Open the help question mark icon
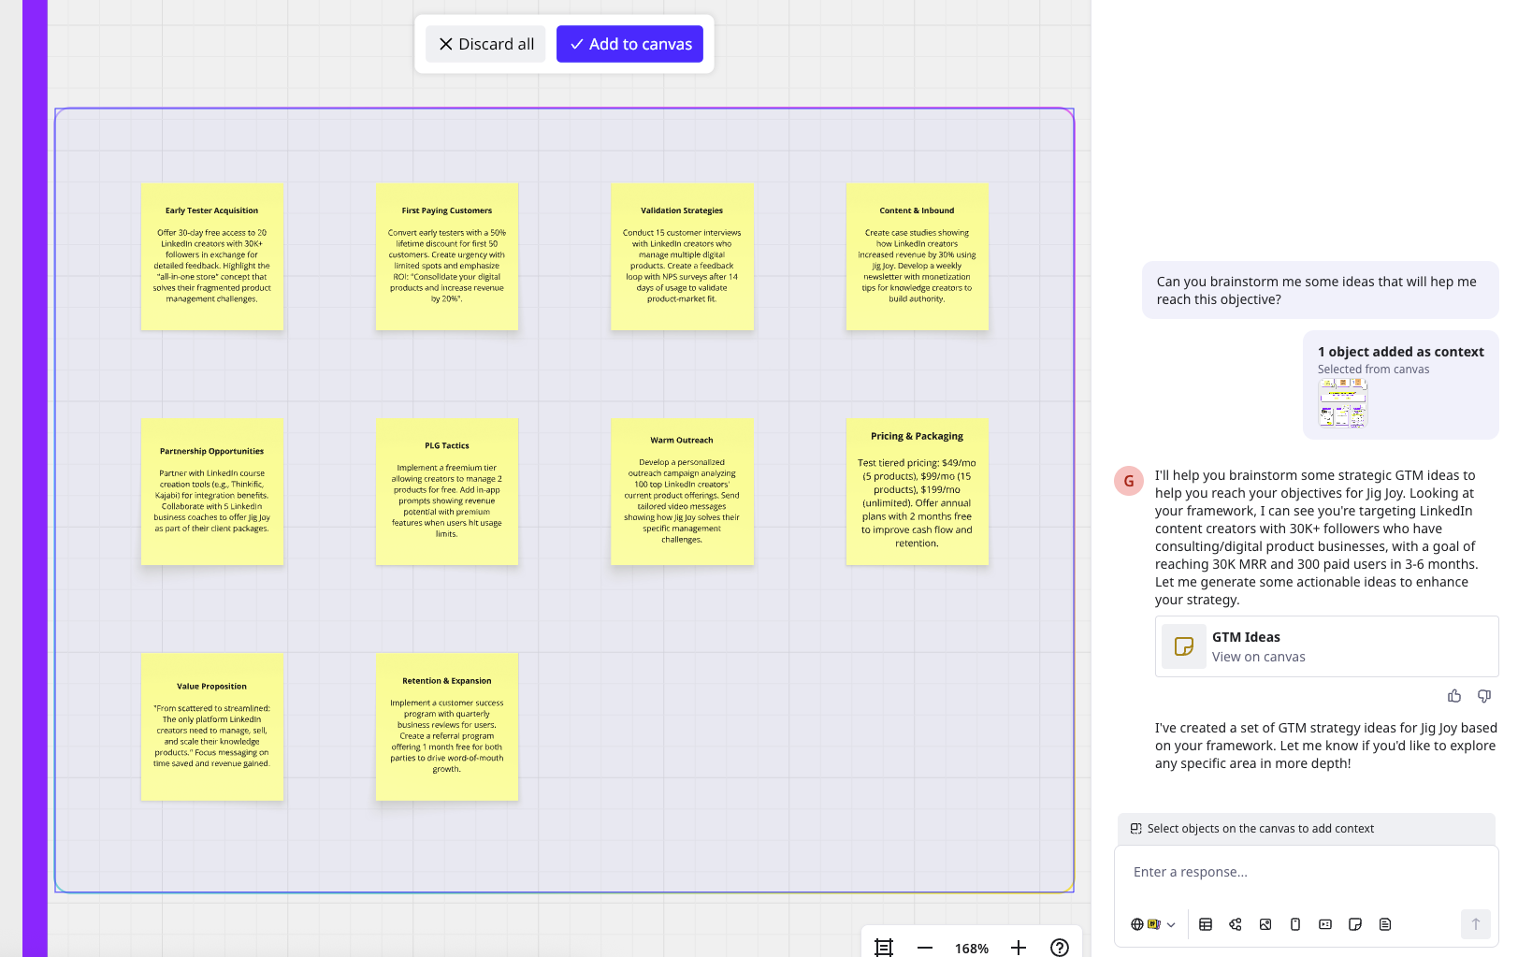The image size is (1518, 957). tap(1060, 948)
